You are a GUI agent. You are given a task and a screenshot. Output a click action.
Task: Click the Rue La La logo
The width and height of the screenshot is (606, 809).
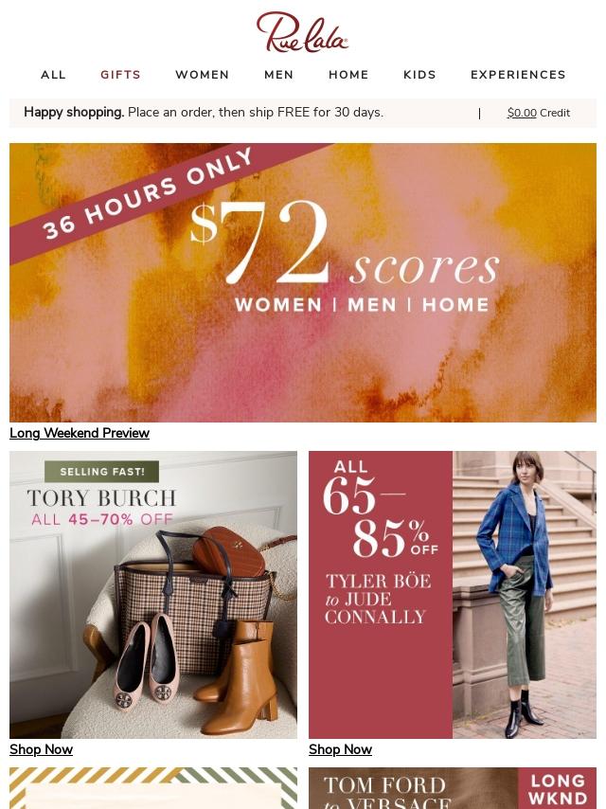(x=302, y=32)
